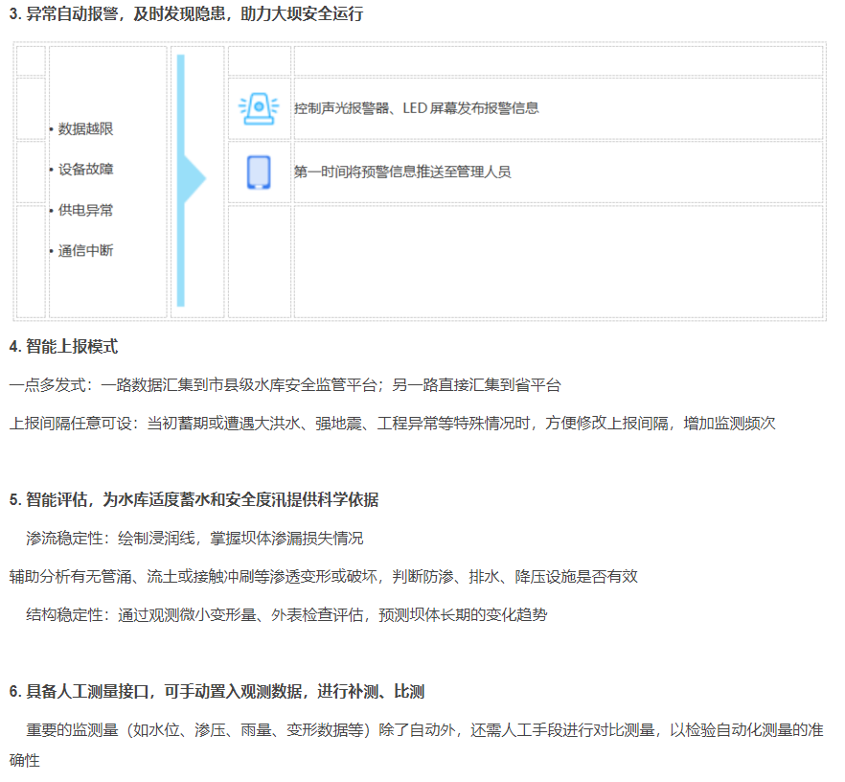Image resolution: width=845 pixels, height=782 pixels.
Task: Click the paragraph starting with '上报间隔任意可设'
Action: pyautogui.click(x=392, y=424)
